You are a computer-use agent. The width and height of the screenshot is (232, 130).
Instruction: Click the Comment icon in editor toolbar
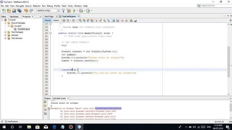(131, 21)
